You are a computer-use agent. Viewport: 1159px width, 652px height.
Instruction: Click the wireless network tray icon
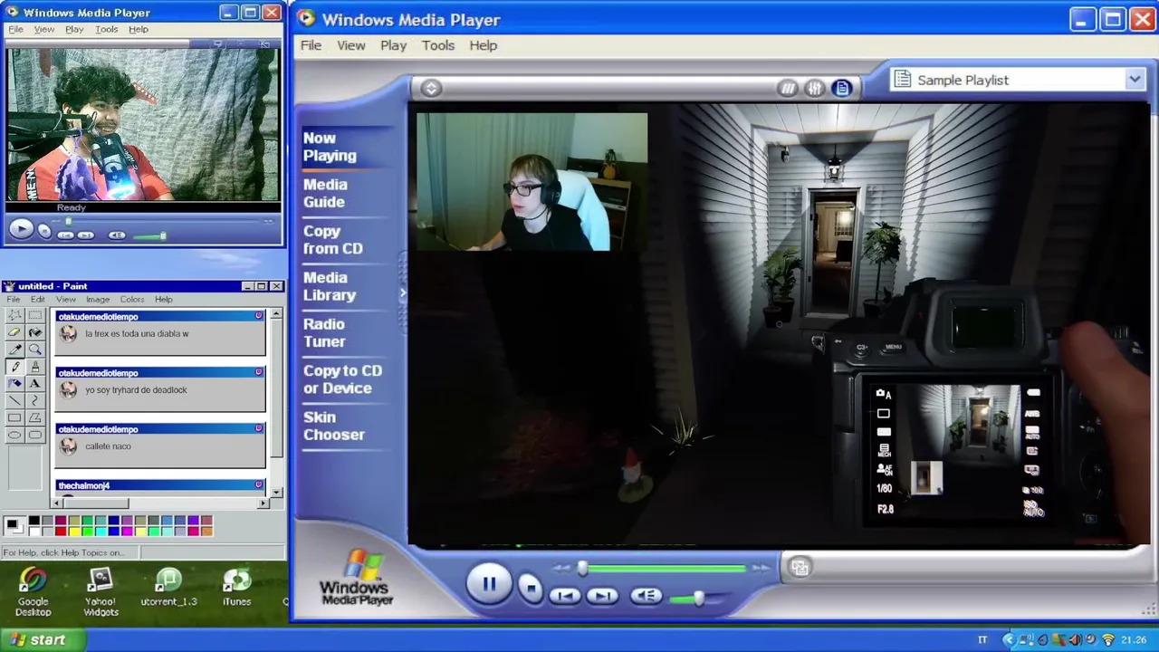[x=1106, y=640]
